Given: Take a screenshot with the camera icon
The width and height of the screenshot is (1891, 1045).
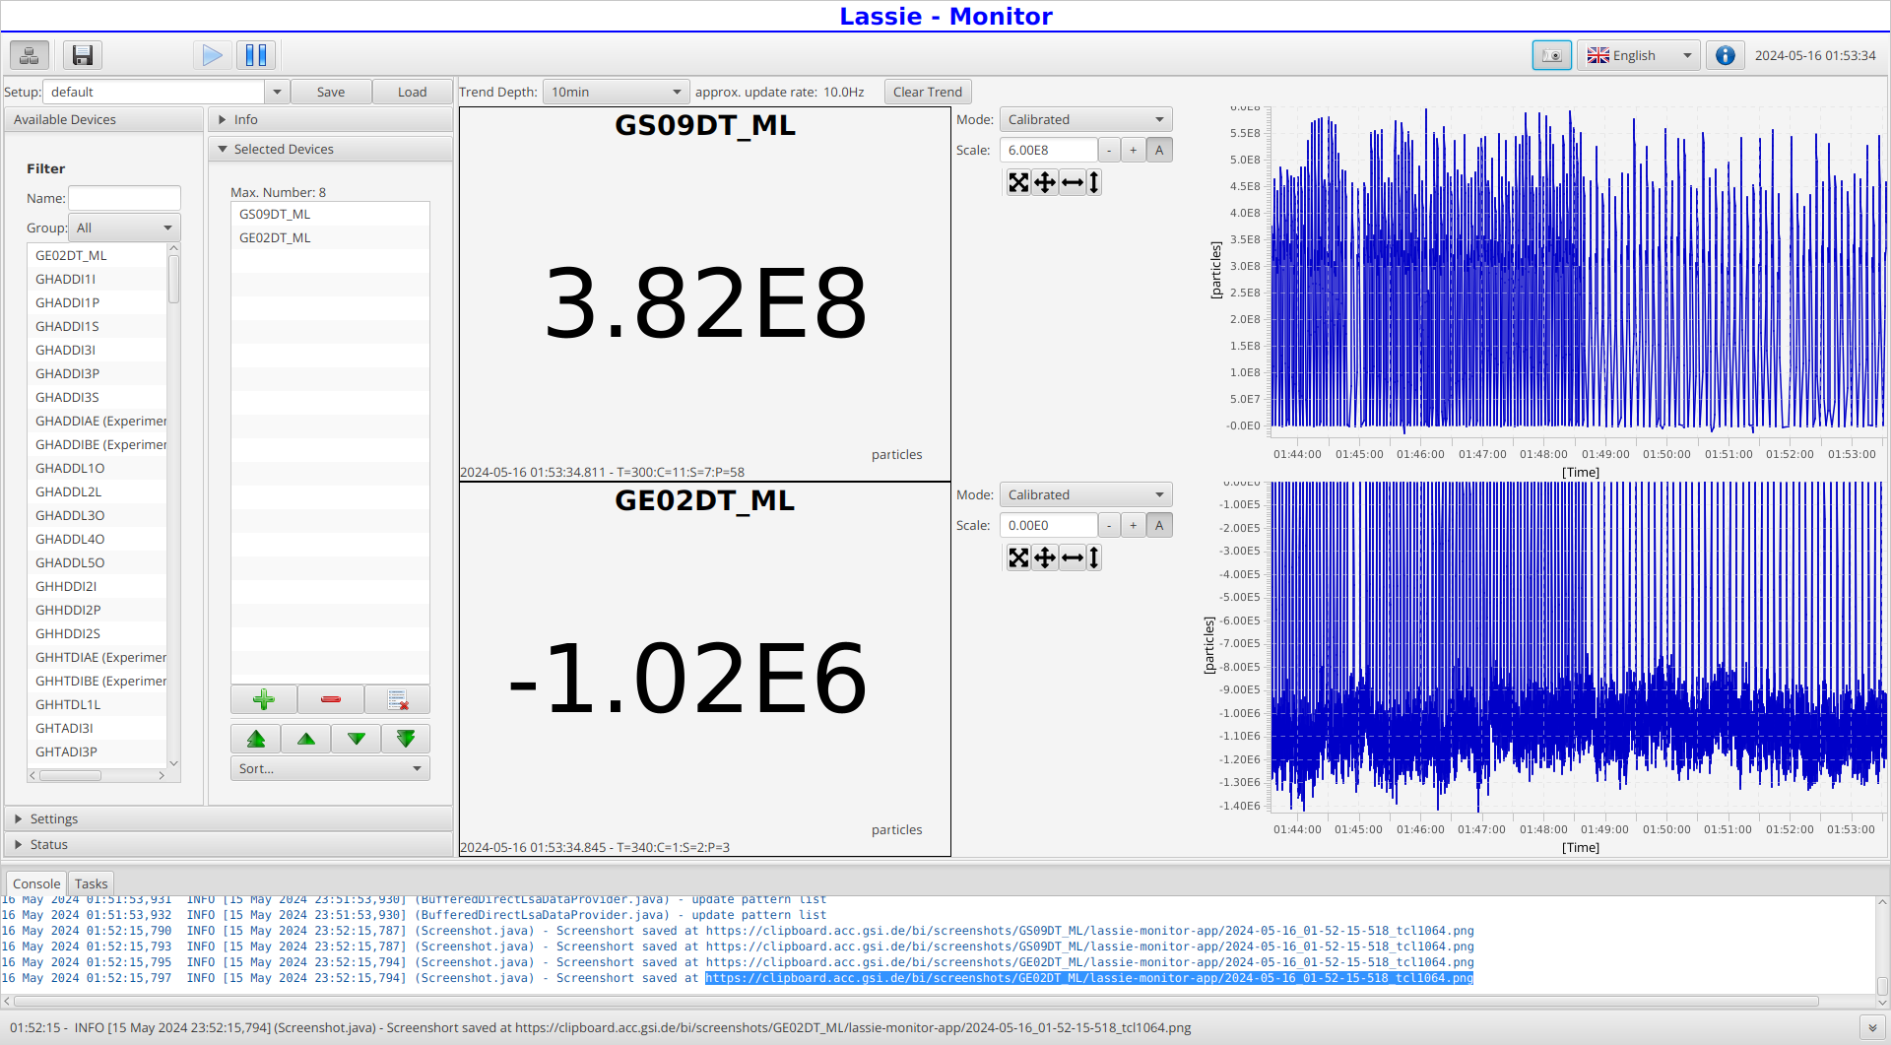Looking at the screenshot, I should click(1552, 55).
